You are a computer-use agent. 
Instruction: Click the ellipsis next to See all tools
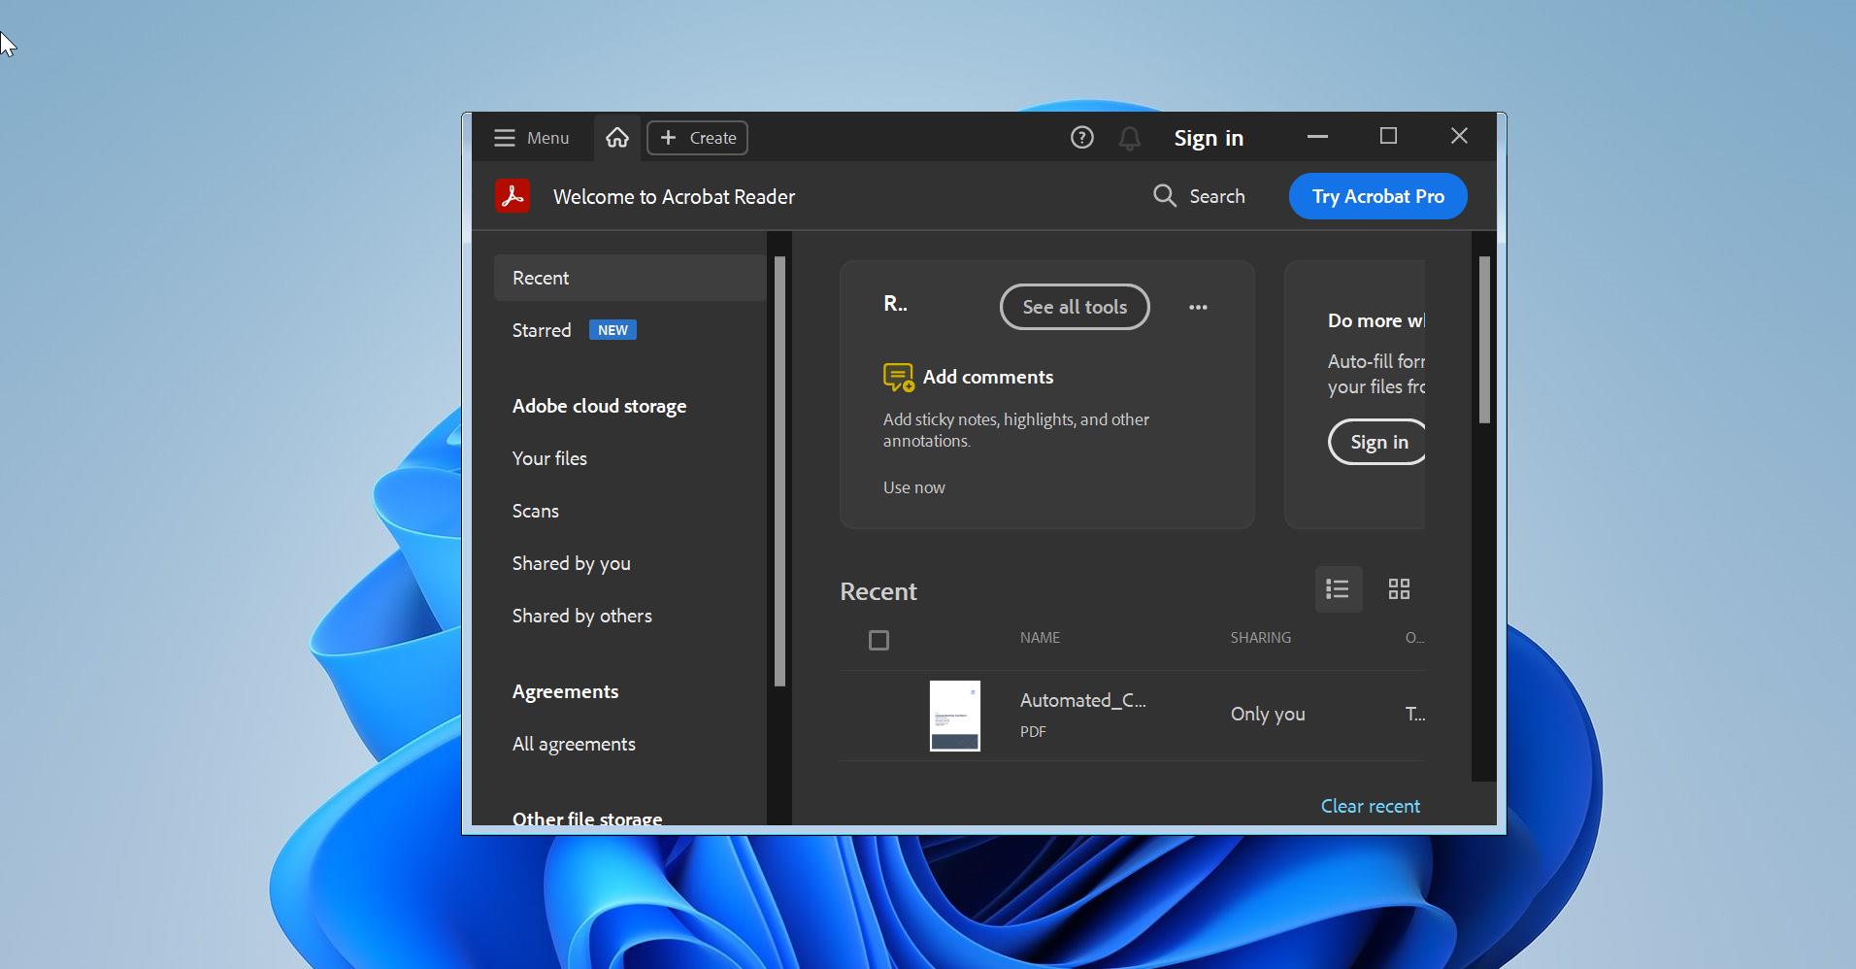point(1197,307)
